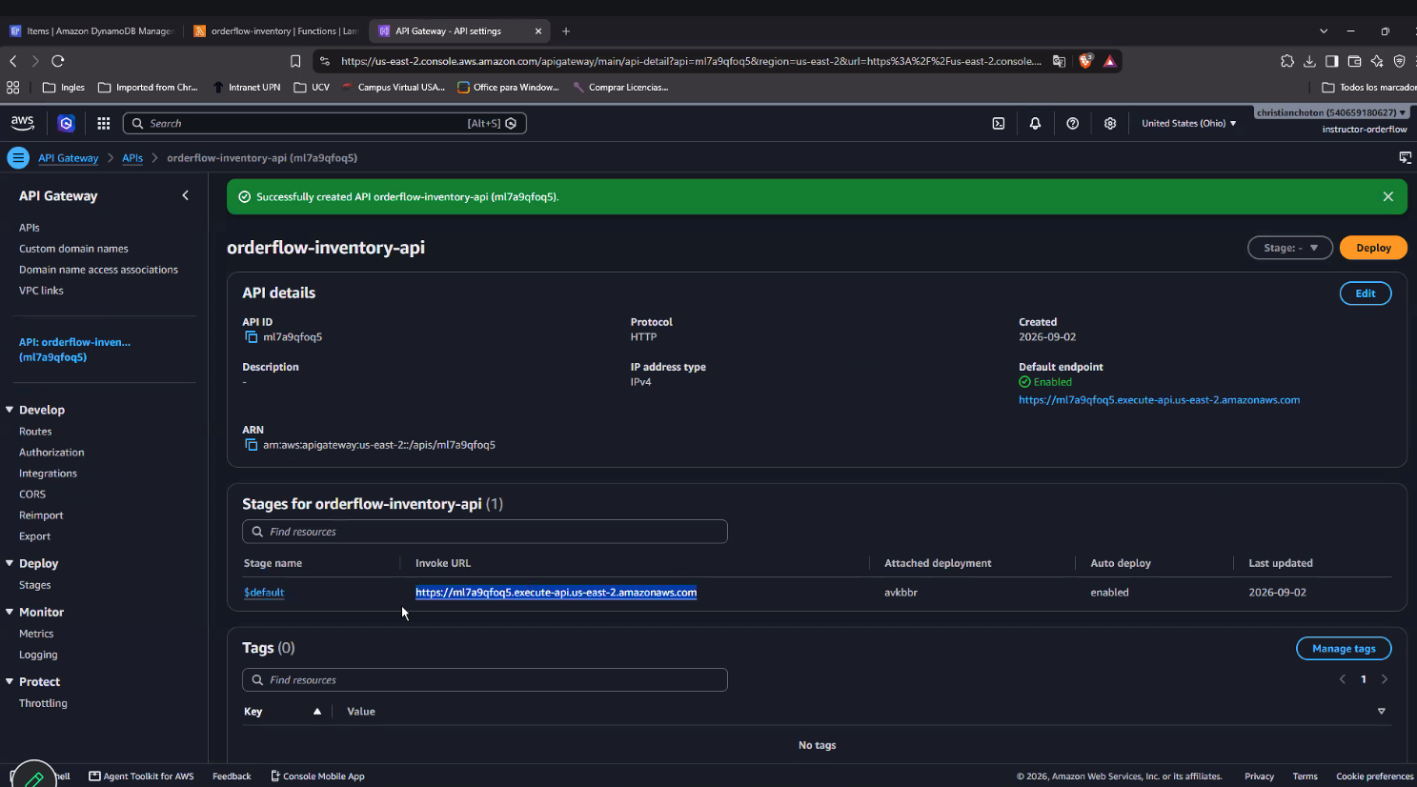Switch to the DynamoDB Items browser tab
1417x787 pixels.
pyautogui.click(x=91, y=31)
